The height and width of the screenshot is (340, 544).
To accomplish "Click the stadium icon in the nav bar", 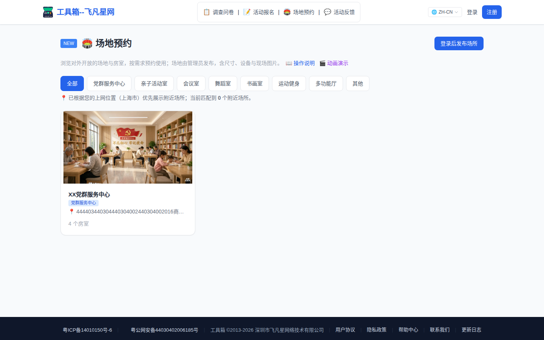I will click(287, 12).
